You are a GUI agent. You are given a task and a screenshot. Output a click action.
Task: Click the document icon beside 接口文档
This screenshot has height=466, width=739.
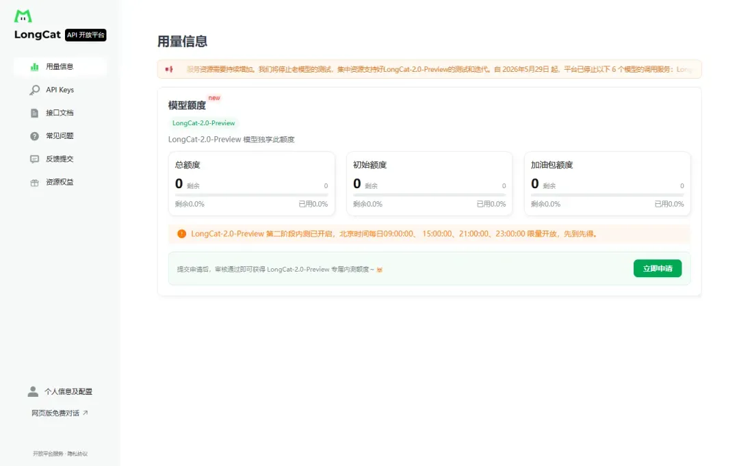pyautogui.click(x=34, y=113)
